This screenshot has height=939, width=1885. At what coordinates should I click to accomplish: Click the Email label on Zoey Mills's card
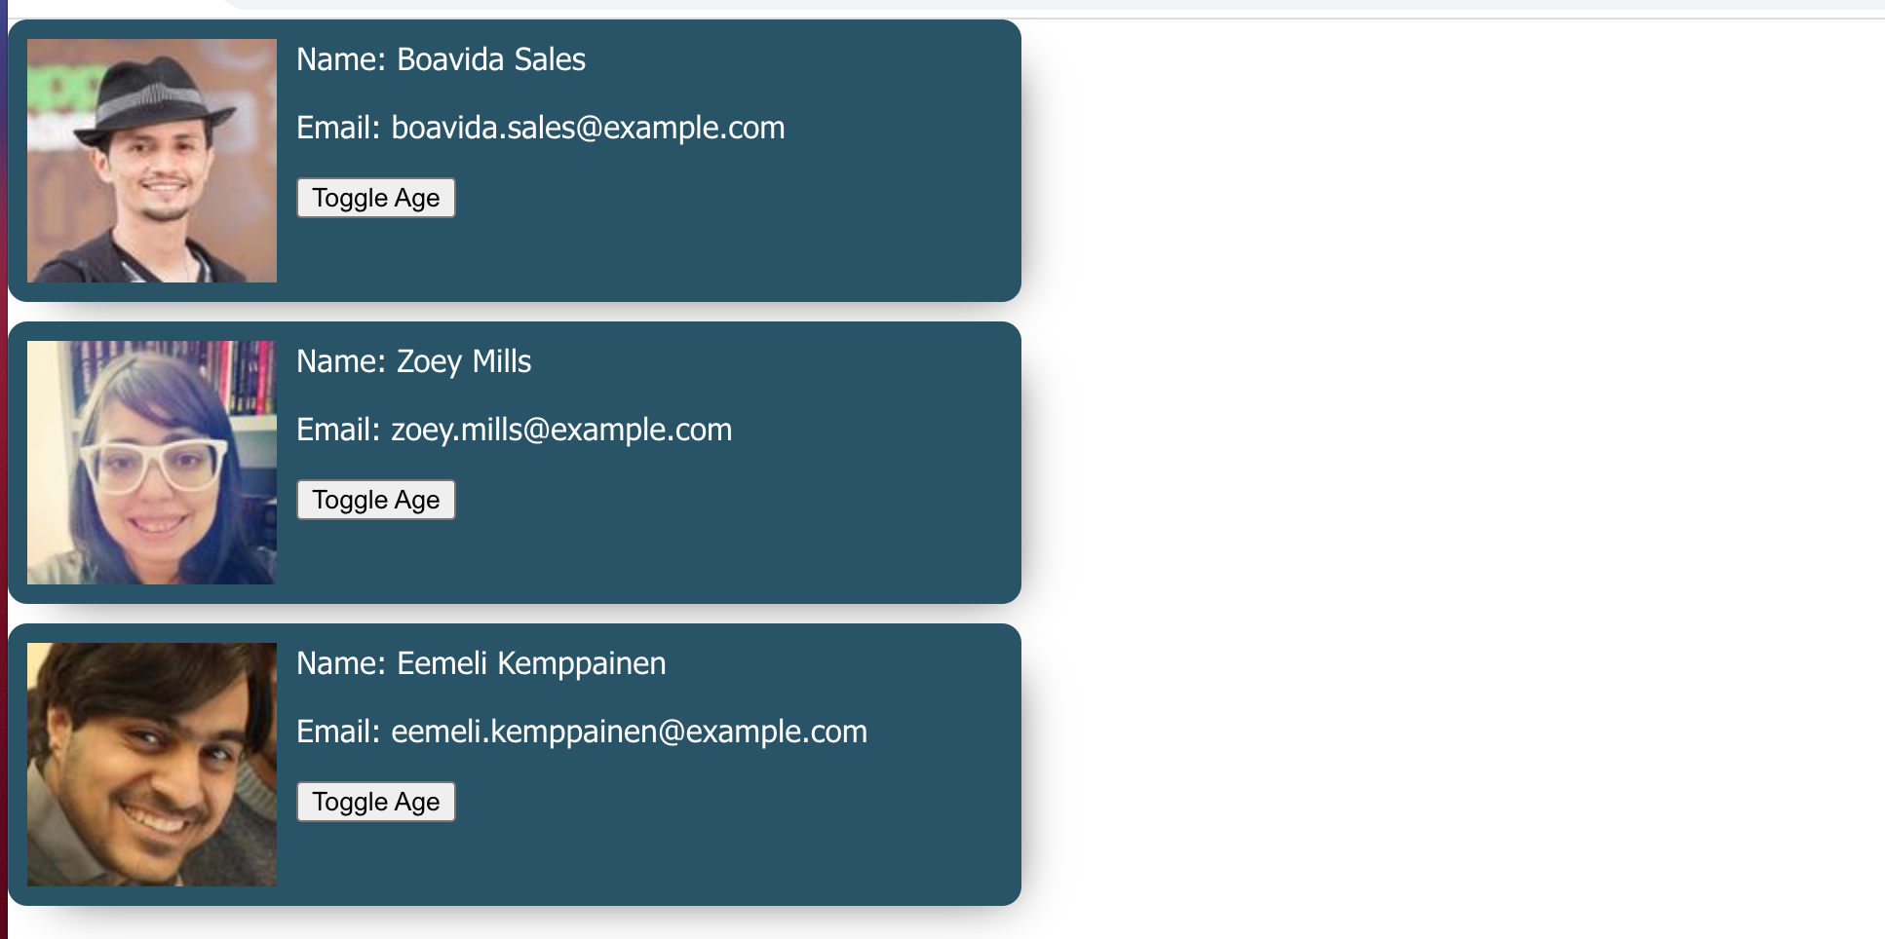point(334,429)
